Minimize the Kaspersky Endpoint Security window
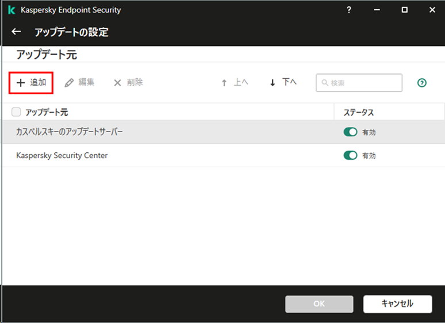This screenshot has height=323, width=445. 377,10
